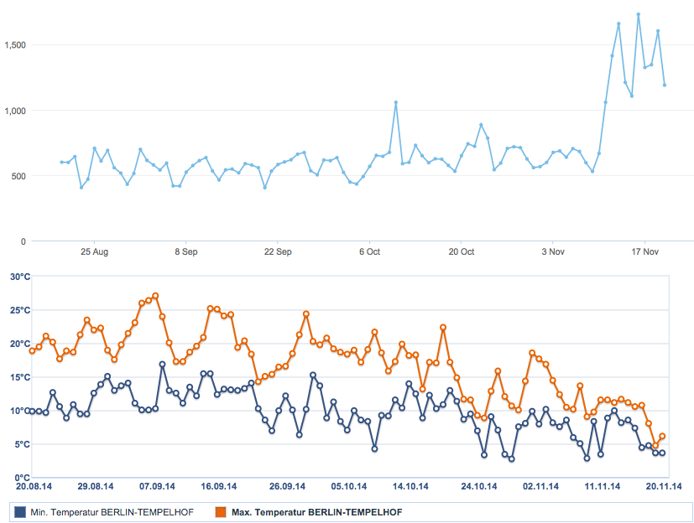Click the '22 Sep' x-axis label
Viewport: 694px width, 523px height.
(278, 251)
